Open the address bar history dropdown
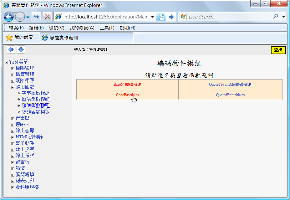 pos(152,17)
